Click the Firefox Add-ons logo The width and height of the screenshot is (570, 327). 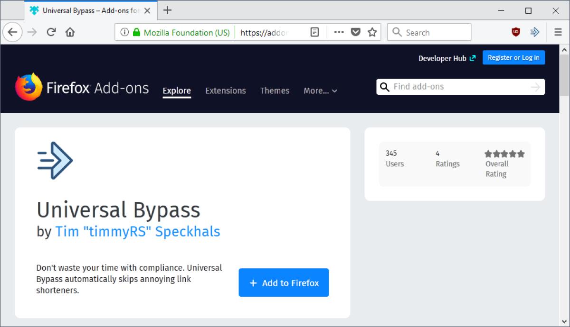point(82,87)
